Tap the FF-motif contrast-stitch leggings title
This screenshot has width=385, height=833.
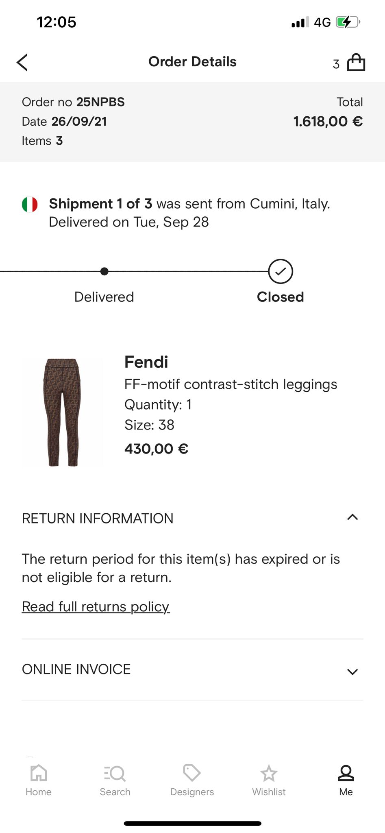pyautogui.click(x=231, y=384)
